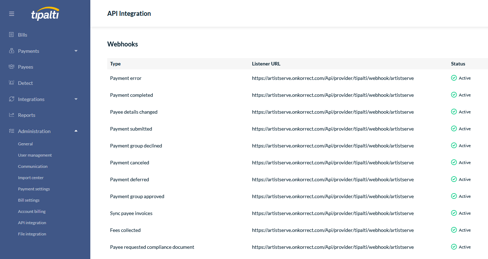
Task: Click the Integrations sync icon
Action: [12, 99]
